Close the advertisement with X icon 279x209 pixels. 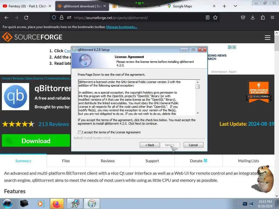click(x=234, y=47)
